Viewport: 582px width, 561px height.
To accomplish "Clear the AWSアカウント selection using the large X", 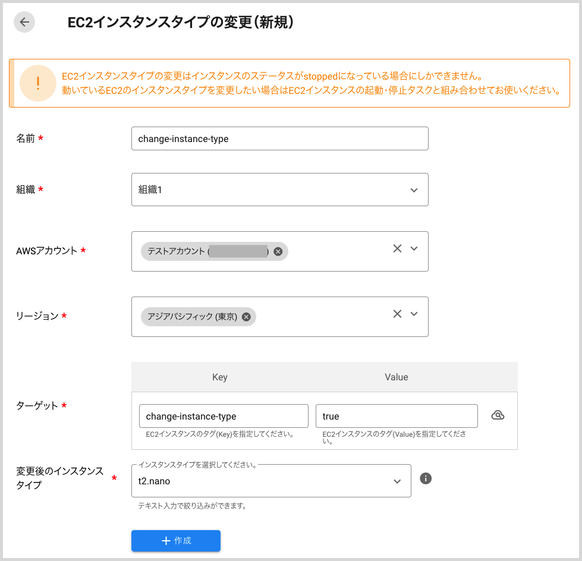I will click(397, 248).
